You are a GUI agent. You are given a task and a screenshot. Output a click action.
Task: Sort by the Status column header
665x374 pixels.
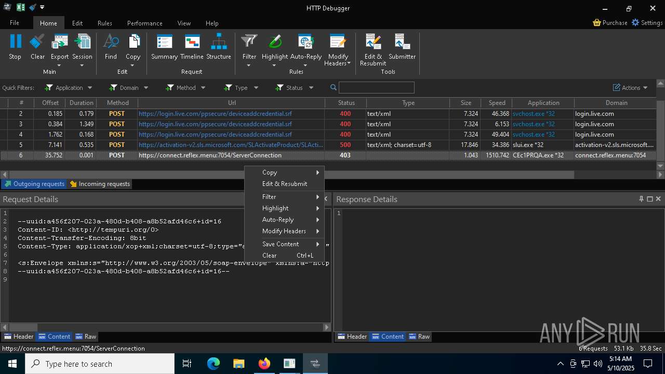(x=346, y=103)
